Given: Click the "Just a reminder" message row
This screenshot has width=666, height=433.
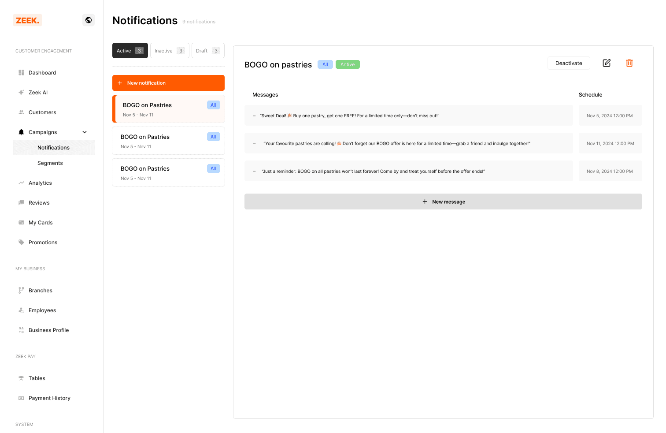Looking at the screenshot, I should click(409, 171).
